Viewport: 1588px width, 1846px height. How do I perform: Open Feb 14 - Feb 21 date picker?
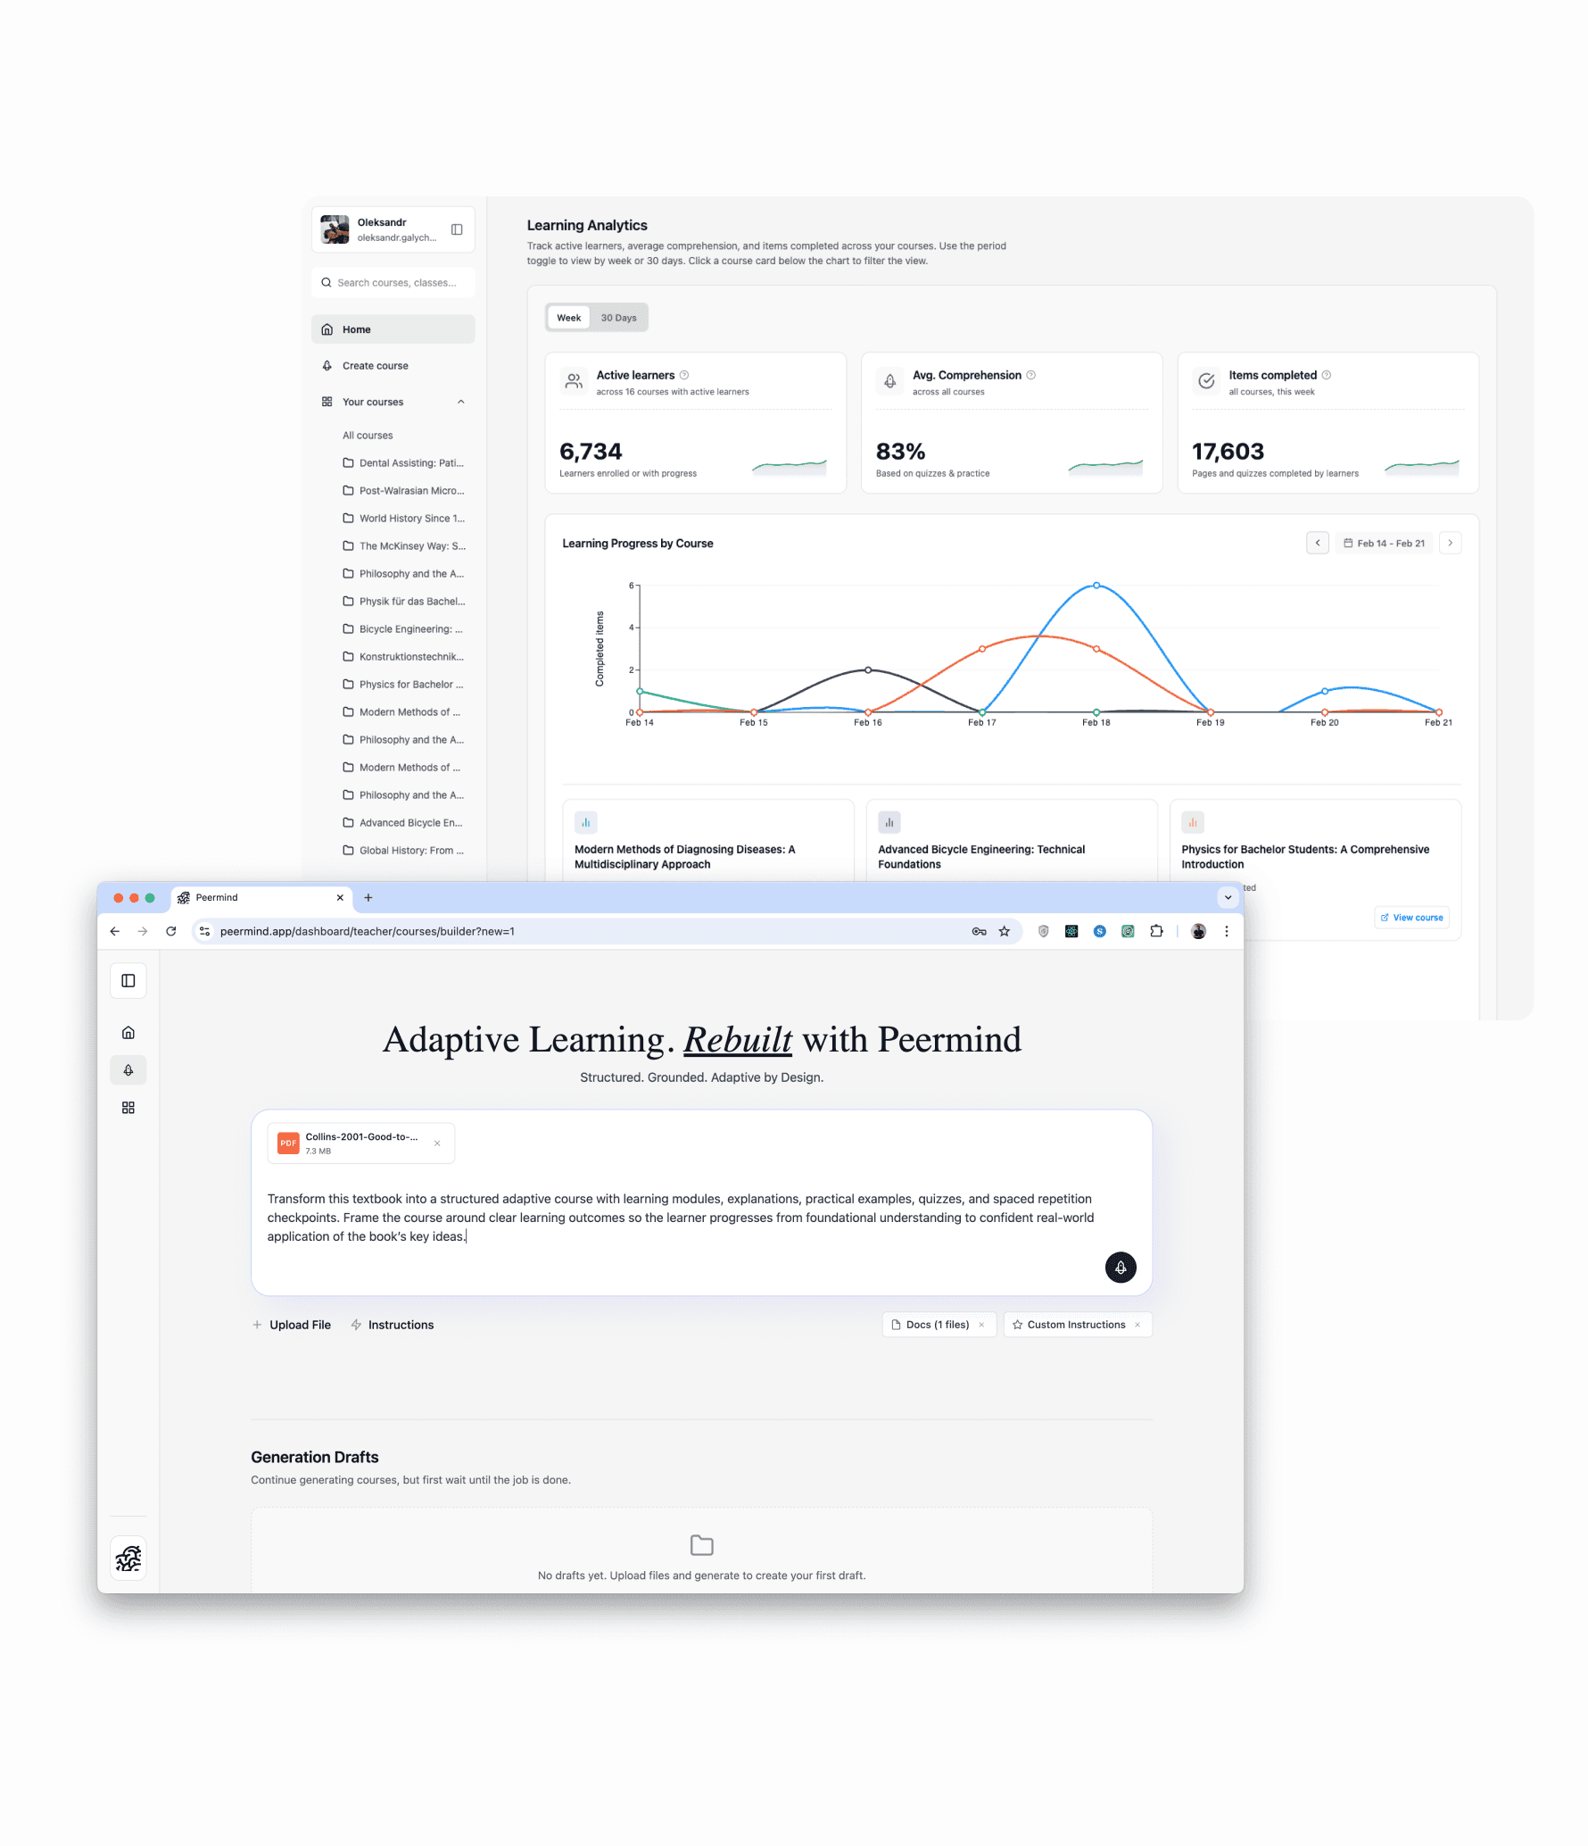pos(1385,543)
